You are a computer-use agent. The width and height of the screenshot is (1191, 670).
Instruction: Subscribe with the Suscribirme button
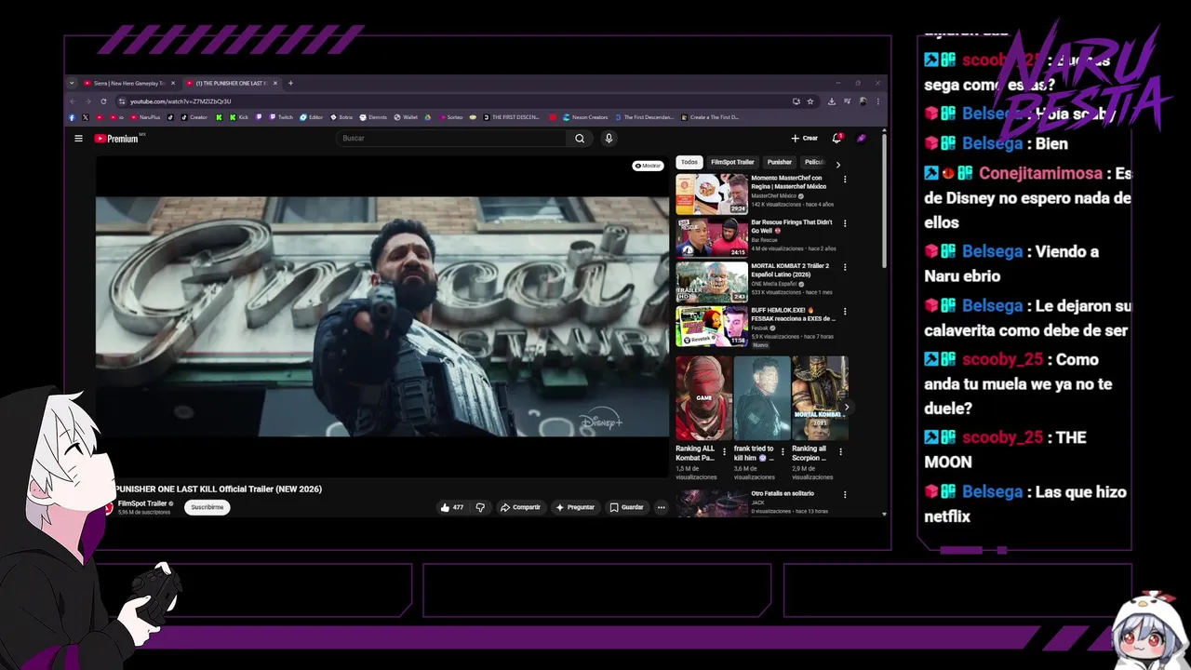(x=207, y=507)
